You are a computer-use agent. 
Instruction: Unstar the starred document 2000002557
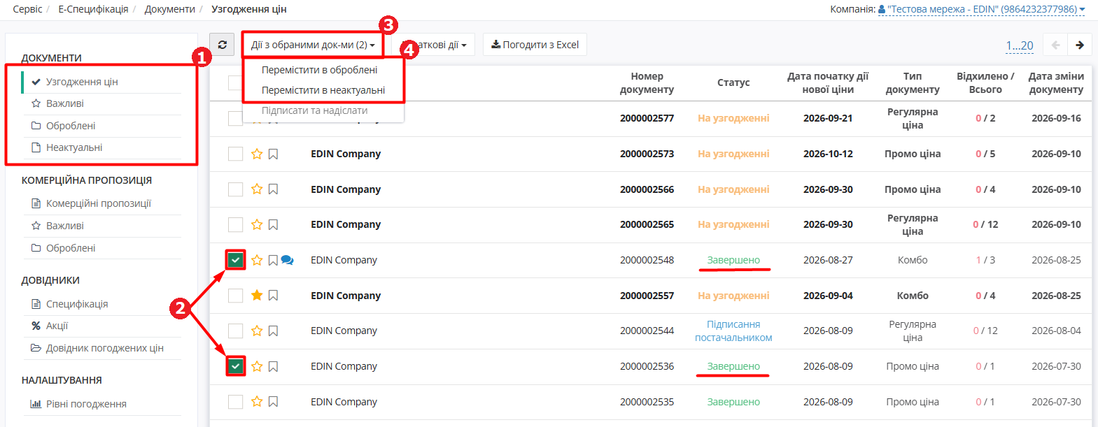click(x=257, y=296)
